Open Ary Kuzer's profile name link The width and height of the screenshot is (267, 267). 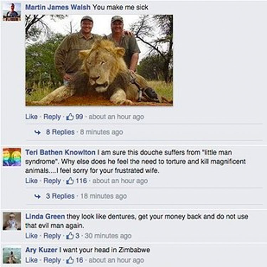41,250
